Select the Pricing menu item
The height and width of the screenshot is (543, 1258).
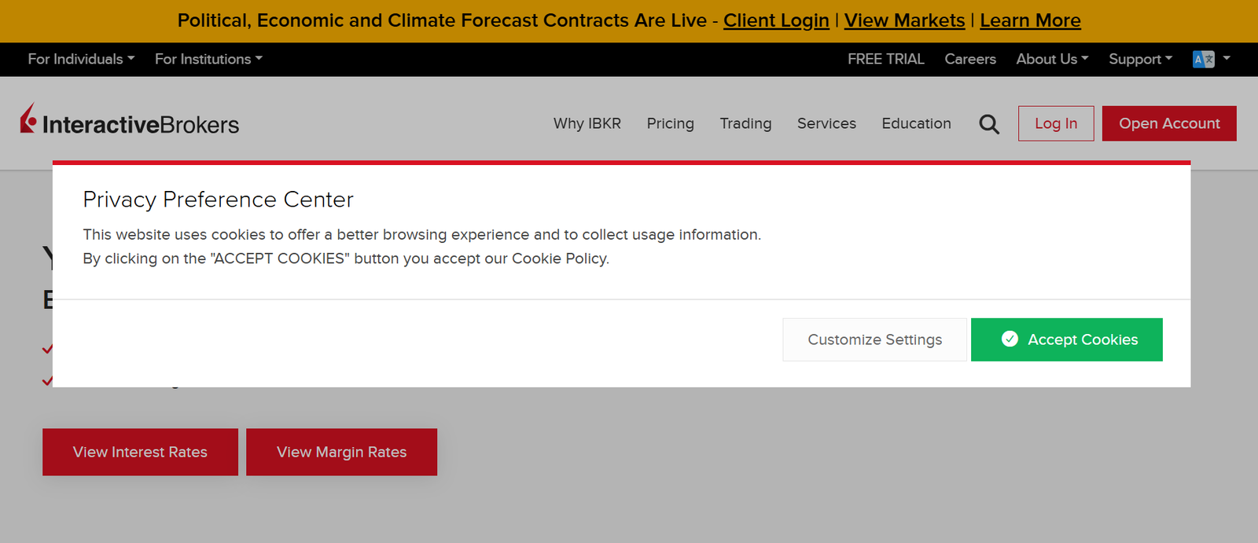[671, 123]
